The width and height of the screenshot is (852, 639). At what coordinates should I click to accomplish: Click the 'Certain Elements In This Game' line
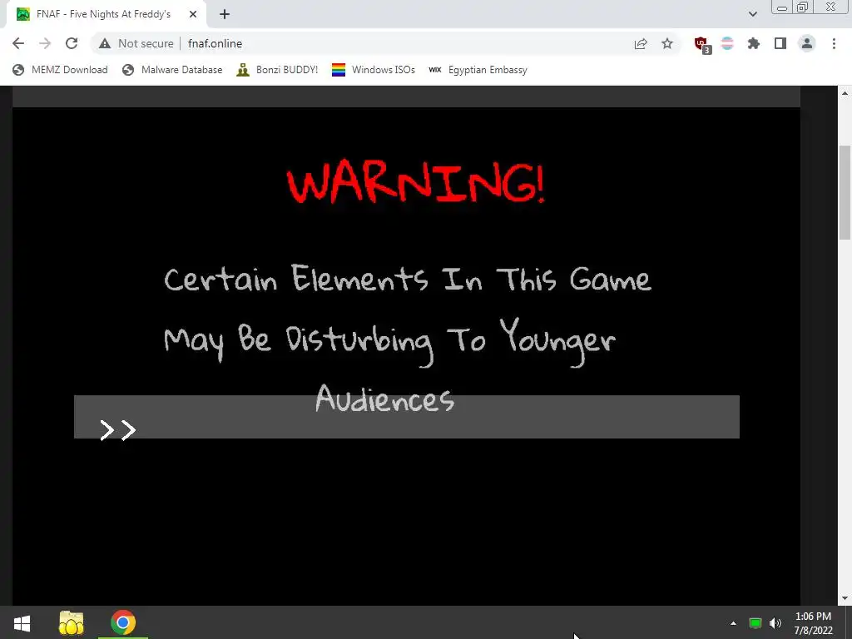408,279
